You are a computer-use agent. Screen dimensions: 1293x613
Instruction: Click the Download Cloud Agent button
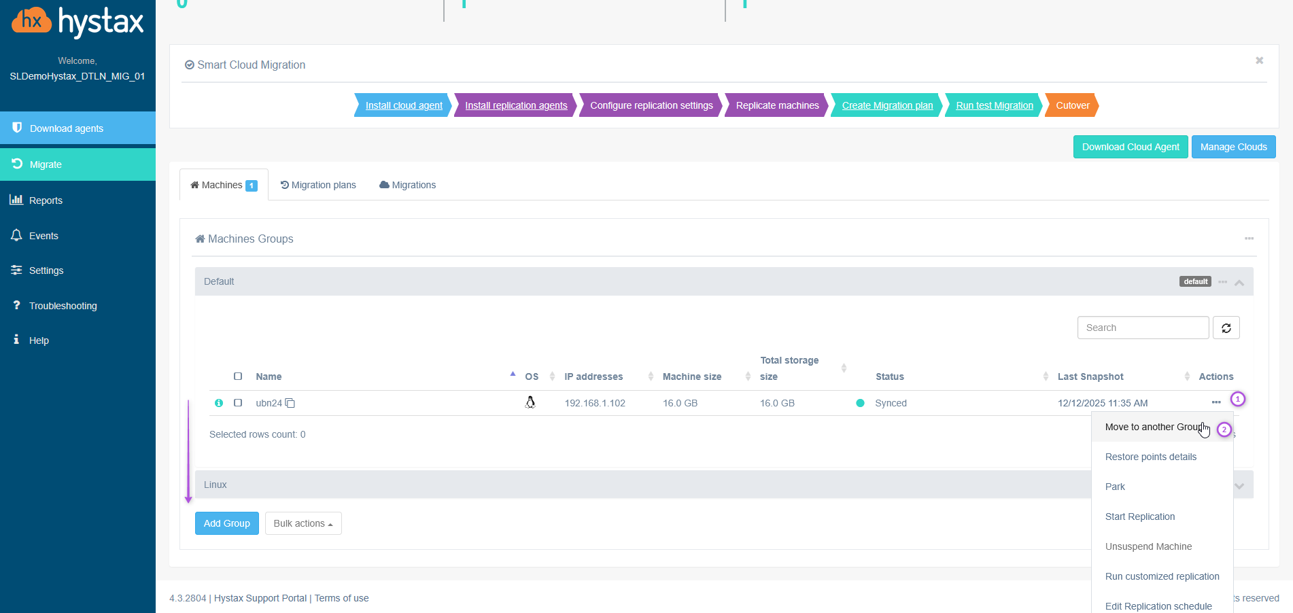(x=1130, y=147)
